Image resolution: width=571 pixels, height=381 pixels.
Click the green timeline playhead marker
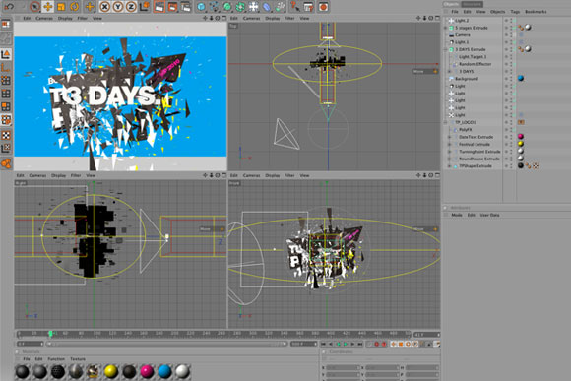tap(50, 334)
